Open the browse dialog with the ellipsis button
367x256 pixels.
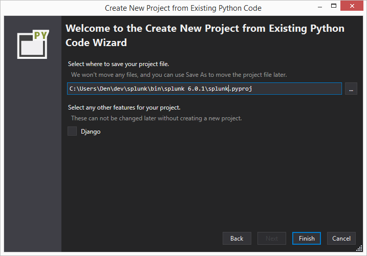pyautogui.click(x=351, y=89)
